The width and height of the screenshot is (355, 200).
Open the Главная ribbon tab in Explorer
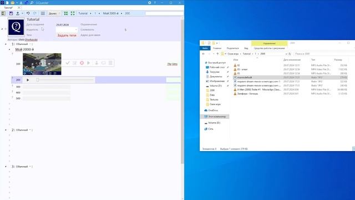(x=217, y=48)
